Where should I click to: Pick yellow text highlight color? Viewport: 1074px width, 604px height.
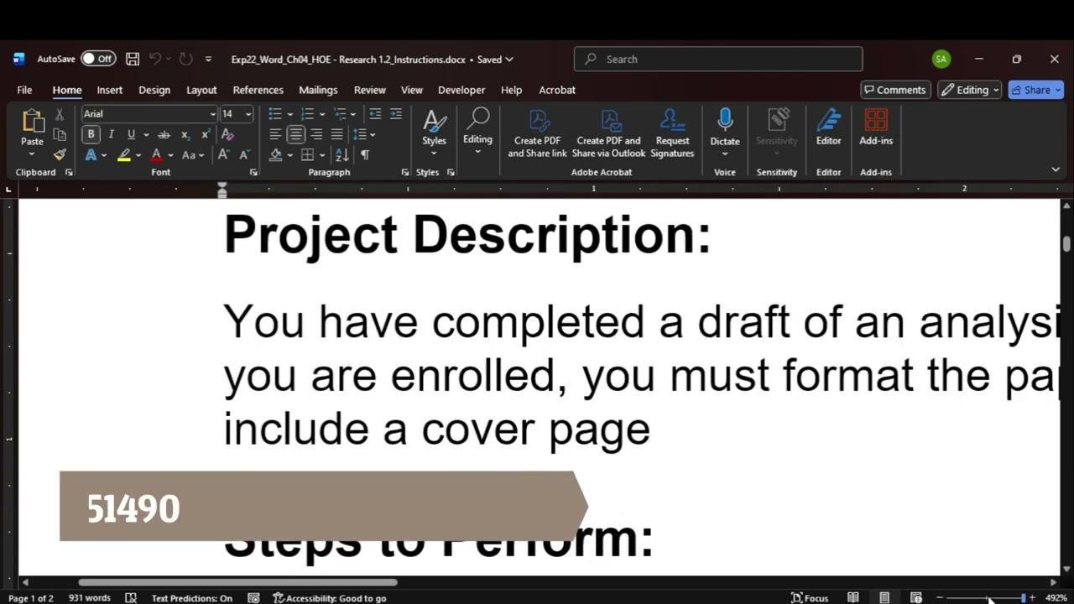tap(124, 154)
